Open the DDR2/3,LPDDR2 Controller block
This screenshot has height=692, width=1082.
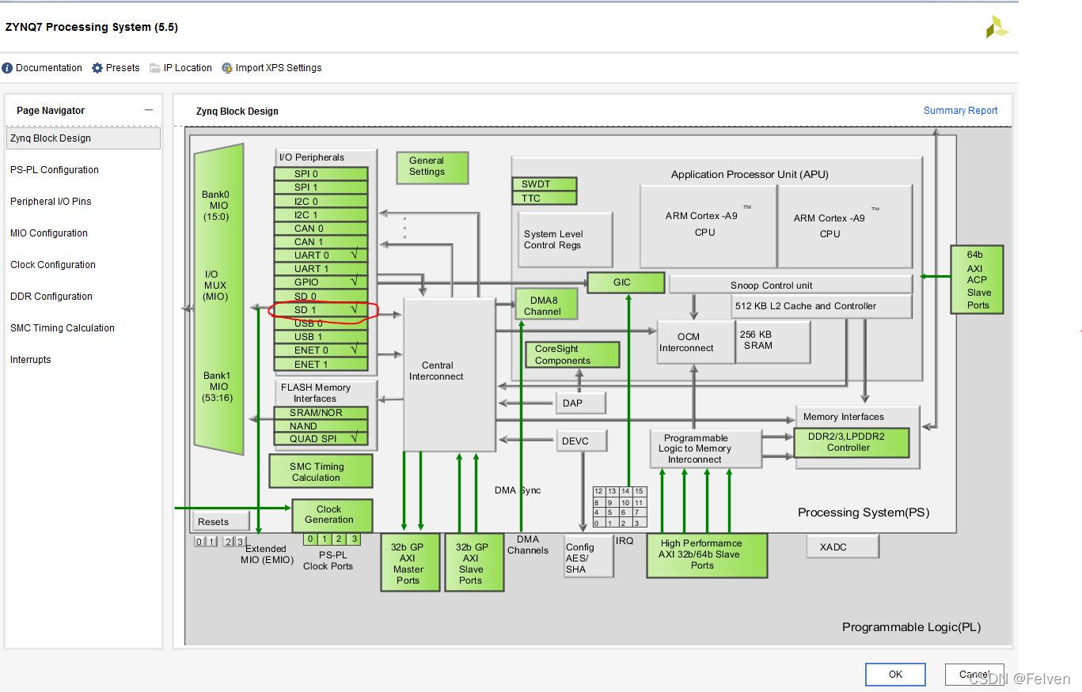[851, 443]
